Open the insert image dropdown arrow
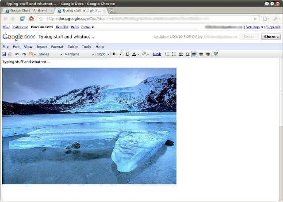283x202 pixels. [x=35, y=54]
